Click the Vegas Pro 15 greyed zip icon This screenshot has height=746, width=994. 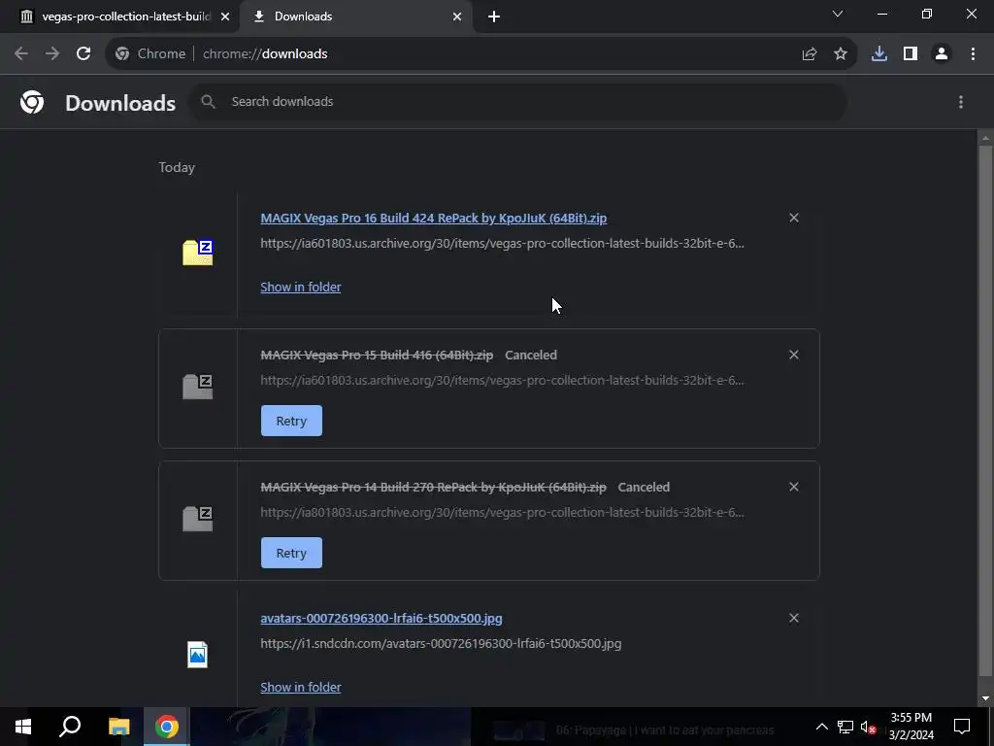pos(198,387)
